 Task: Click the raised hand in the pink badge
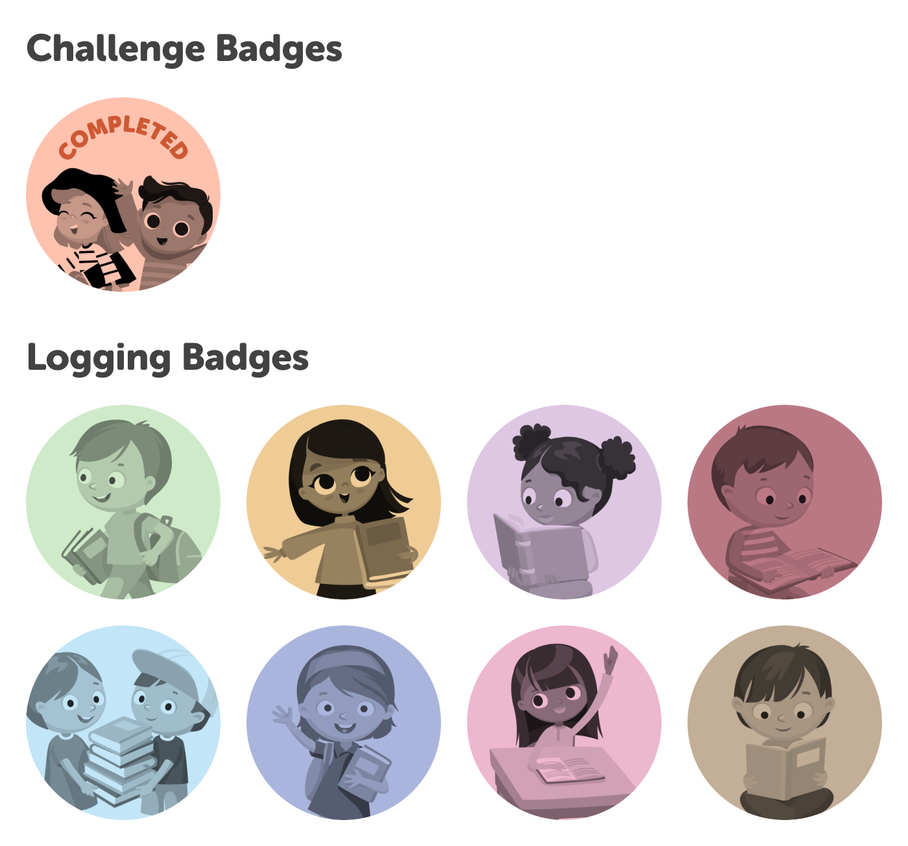coord(610,662)
